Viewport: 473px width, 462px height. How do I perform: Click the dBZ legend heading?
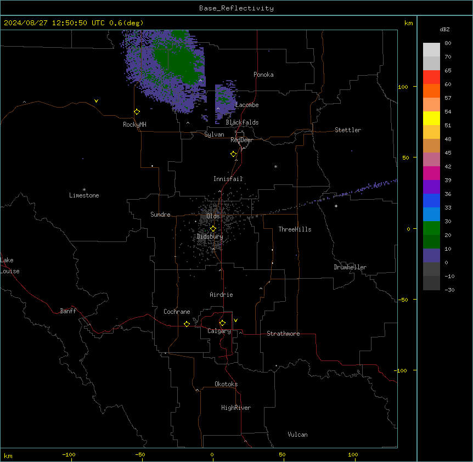pyautogui.click(x=444, y=29)
